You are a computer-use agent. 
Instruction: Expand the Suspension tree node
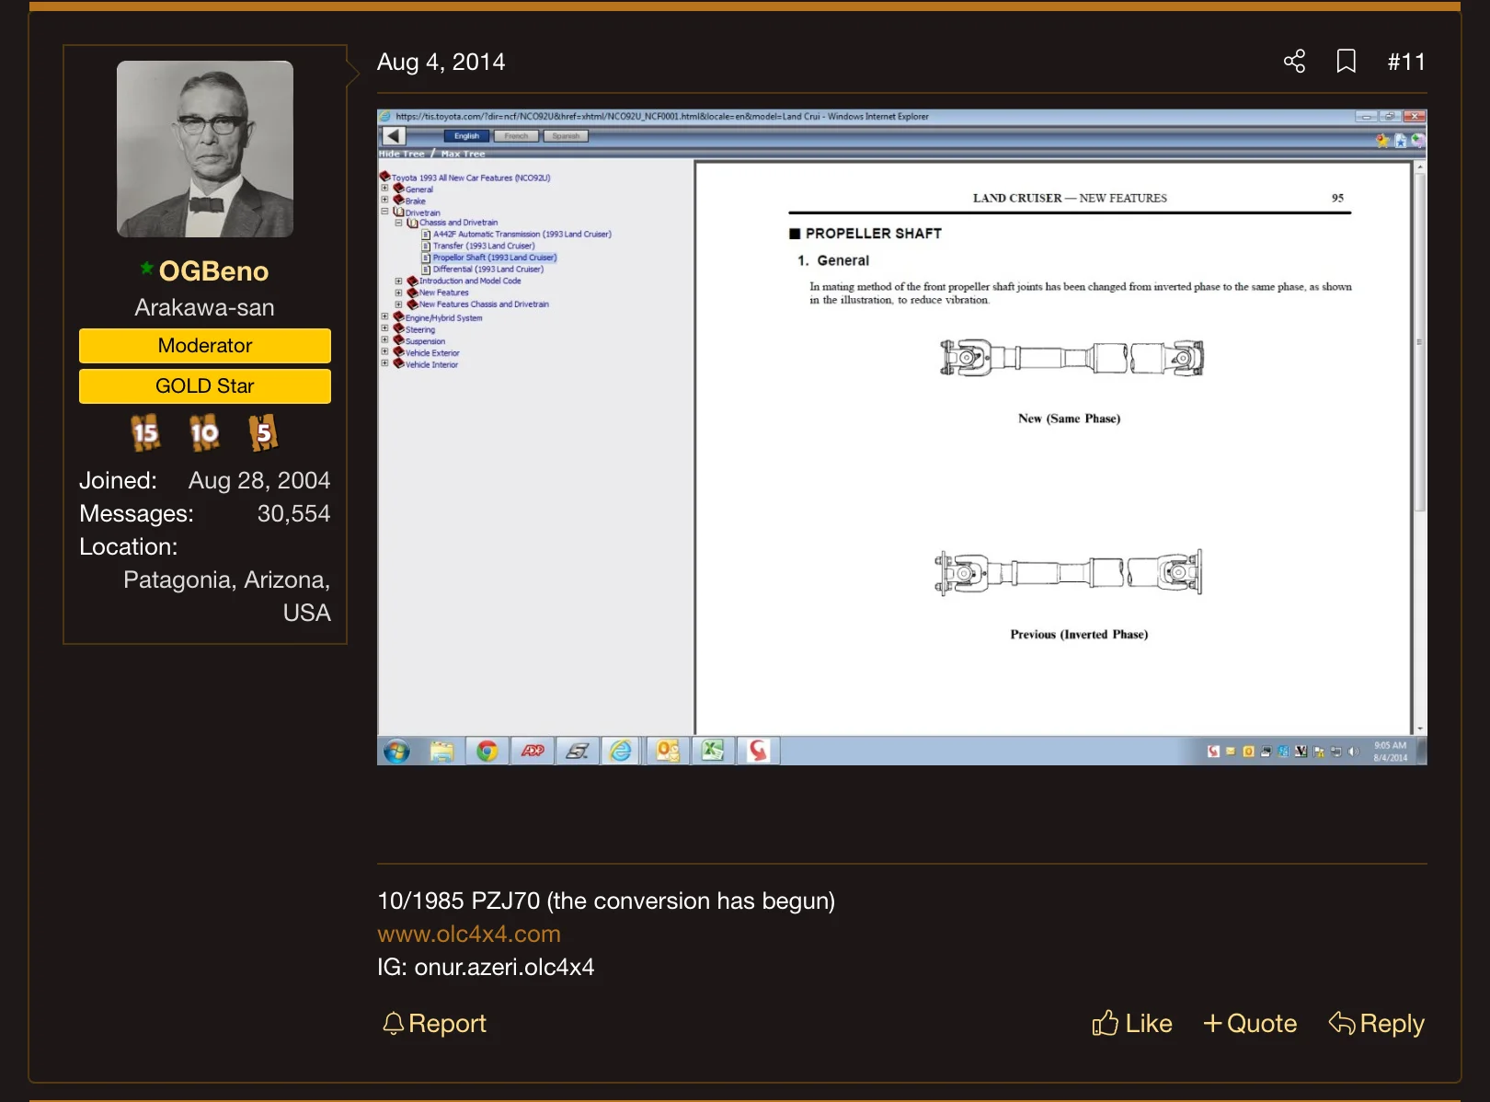coord(384,340)
